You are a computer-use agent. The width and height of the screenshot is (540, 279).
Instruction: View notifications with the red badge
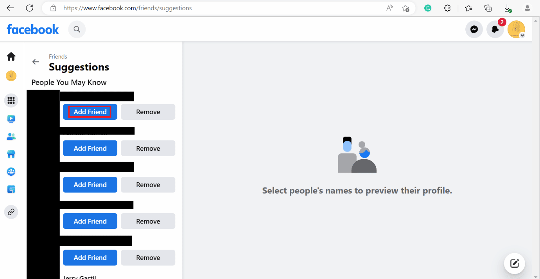pyautogui.click(x=495, y=29)
